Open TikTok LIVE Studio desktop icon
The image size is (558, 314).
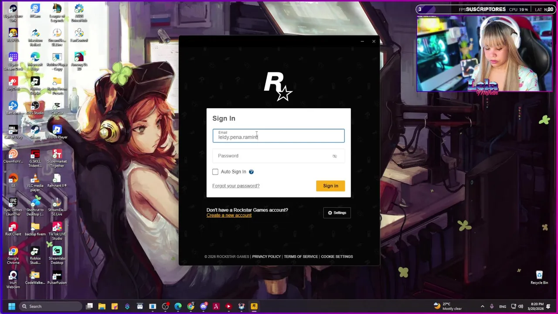(x=57, y=231)
